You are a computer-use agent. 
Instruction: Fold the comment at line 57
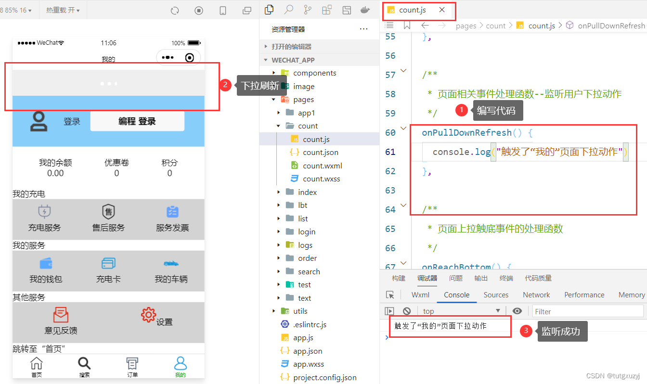403,71
